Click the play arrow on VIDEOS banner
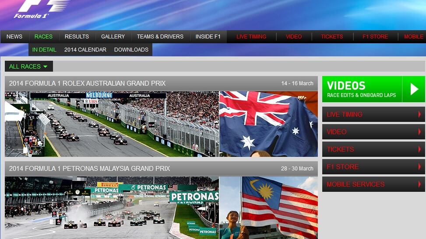426x239 pixels. (414, 89)
